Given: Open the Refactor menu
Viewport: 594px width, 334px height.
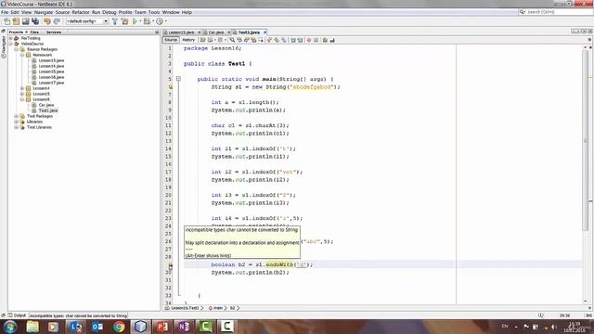Looking at the screenshot, I should tap(81, 12).
